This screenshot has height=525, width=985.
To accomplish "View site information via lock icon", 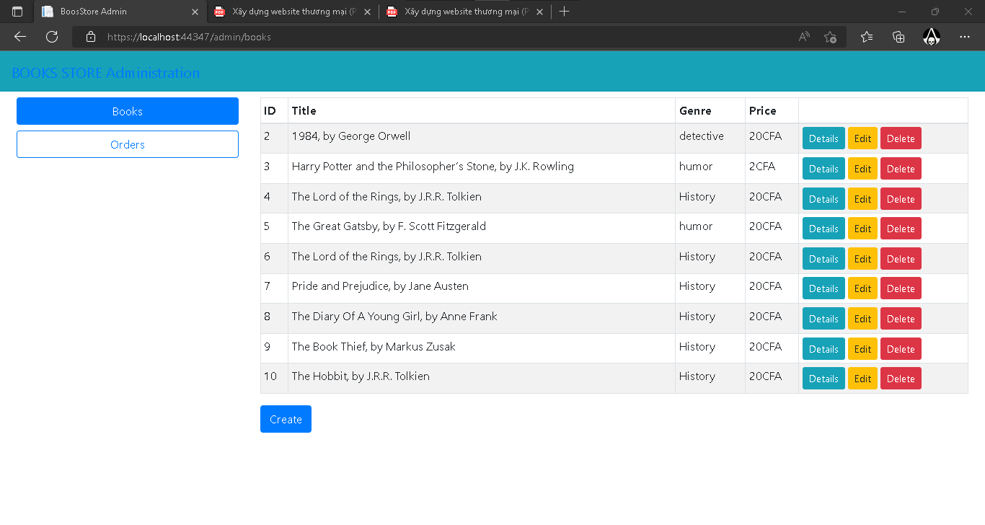I will [91, 37].
